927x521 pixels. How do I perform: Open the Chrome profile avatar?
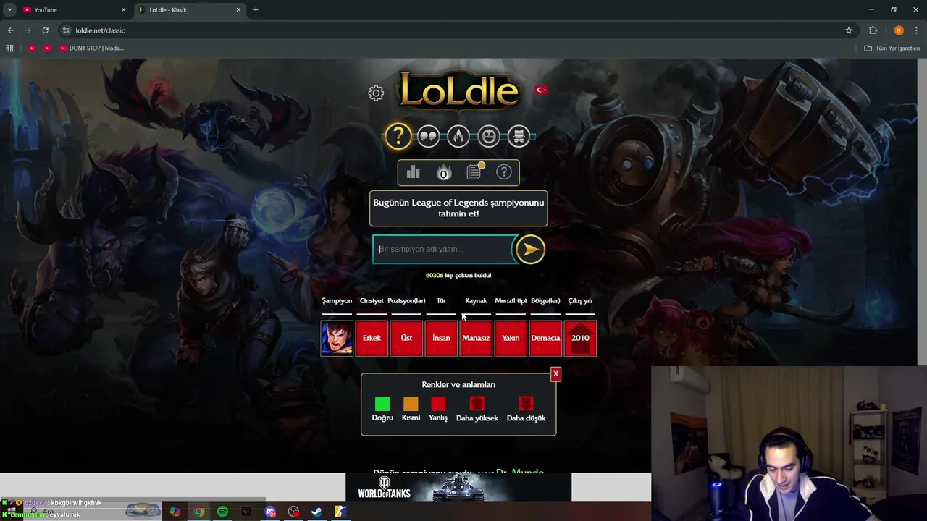coord(899,30)
